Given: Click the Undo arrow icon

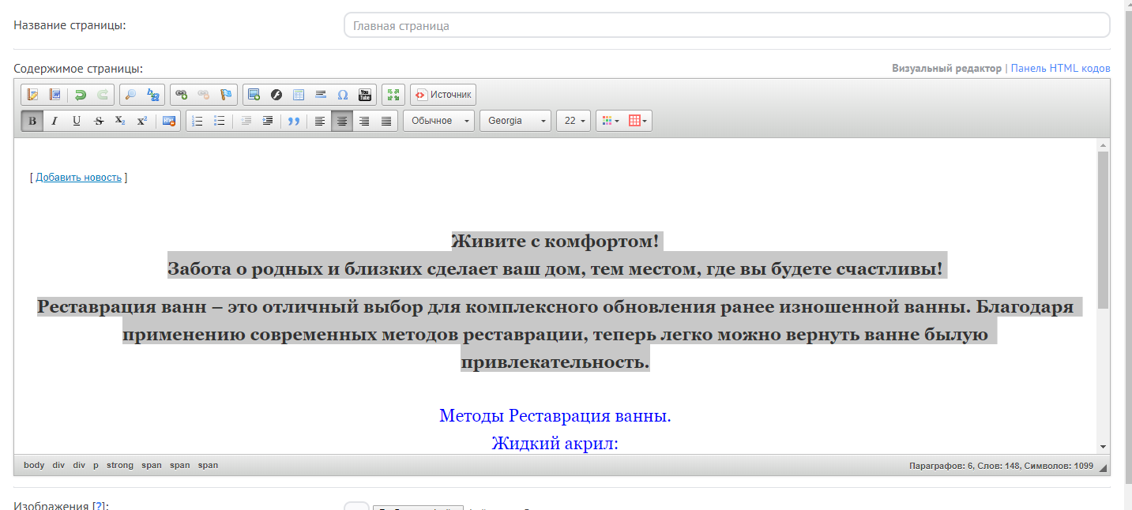Looking at the screenshot, I should (x=80, y=95).
